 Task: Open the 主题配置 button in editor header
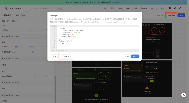click(x=171, y=15)
